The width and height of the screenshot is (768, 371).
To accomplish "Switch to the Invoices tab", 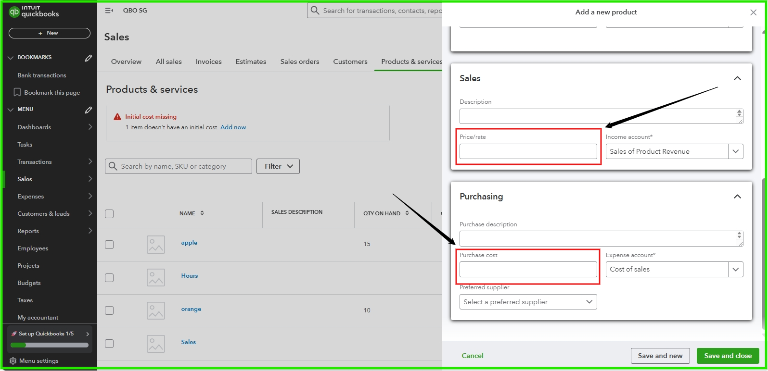I will click(208, 62).
